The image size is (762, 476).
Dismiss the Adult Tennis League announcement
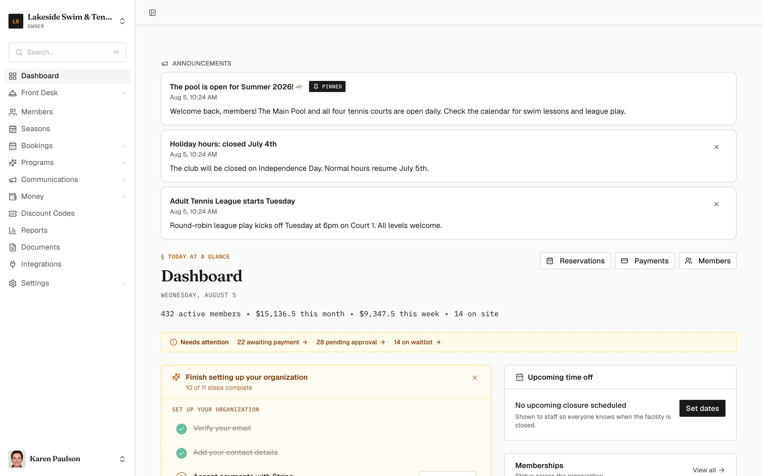click(x=716, y=204)
